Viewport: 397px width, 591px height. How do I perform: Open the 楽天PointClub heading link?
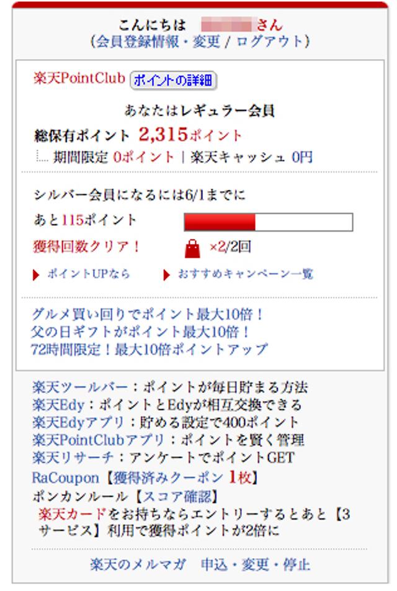(x=79, y=78)
